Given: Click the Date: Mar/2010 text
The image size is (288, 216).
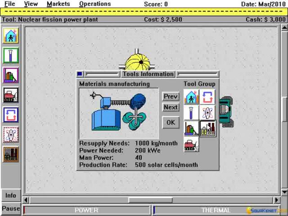Looking at the screenshot, I should [263, 4].
